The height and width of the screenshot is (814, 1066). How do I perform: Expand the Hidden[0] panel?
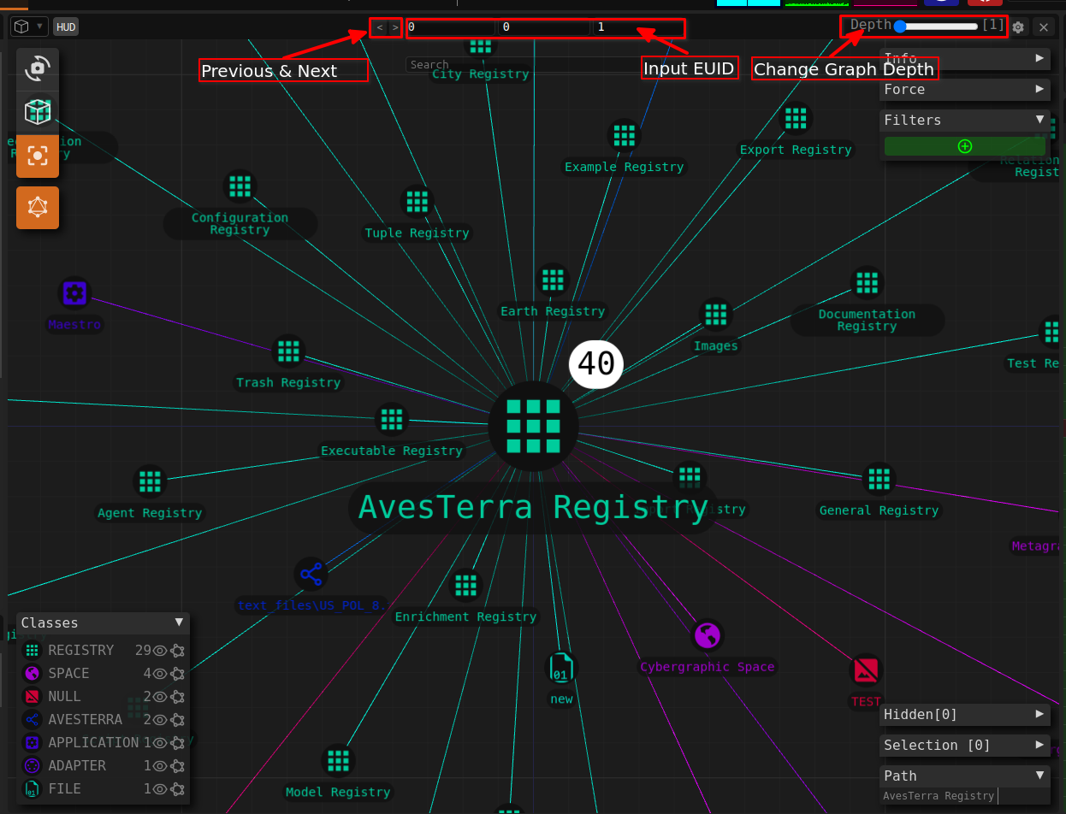coord(964,714)
